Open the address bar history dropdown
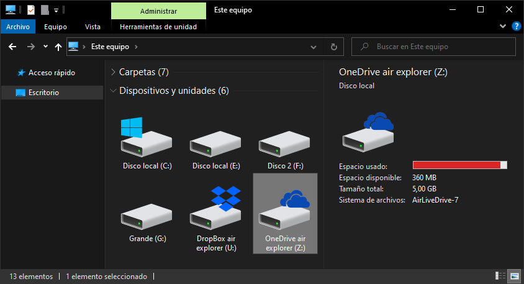This screenshot has width=524, height=284. pos(318,47)
